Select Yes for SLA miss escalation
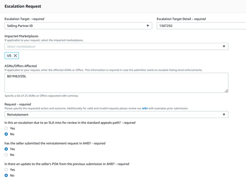The image size is (246, 183). pos(6,128)
